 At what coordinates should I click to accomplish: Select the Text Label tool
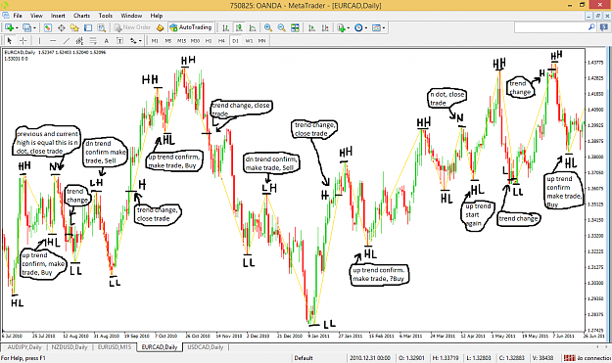point(119,40)
